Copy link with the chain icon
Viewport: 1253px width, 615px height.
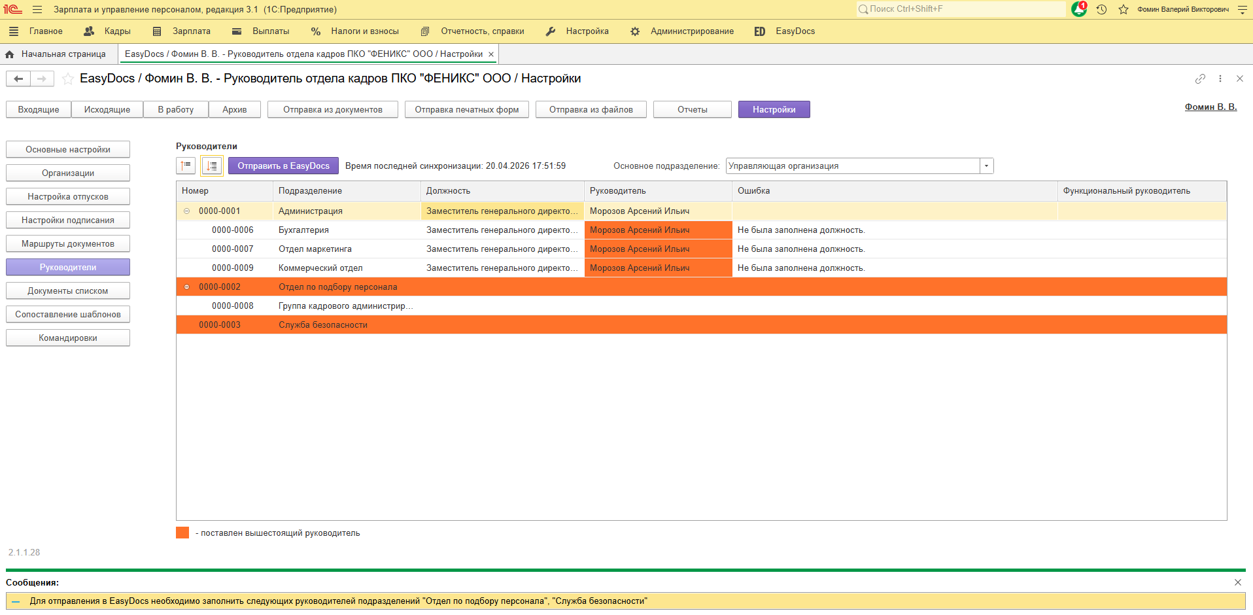[x=1200, y=79]
